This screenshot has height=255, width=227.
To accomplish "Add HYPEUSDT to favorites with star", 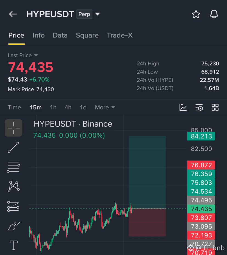I will [196, 14].
